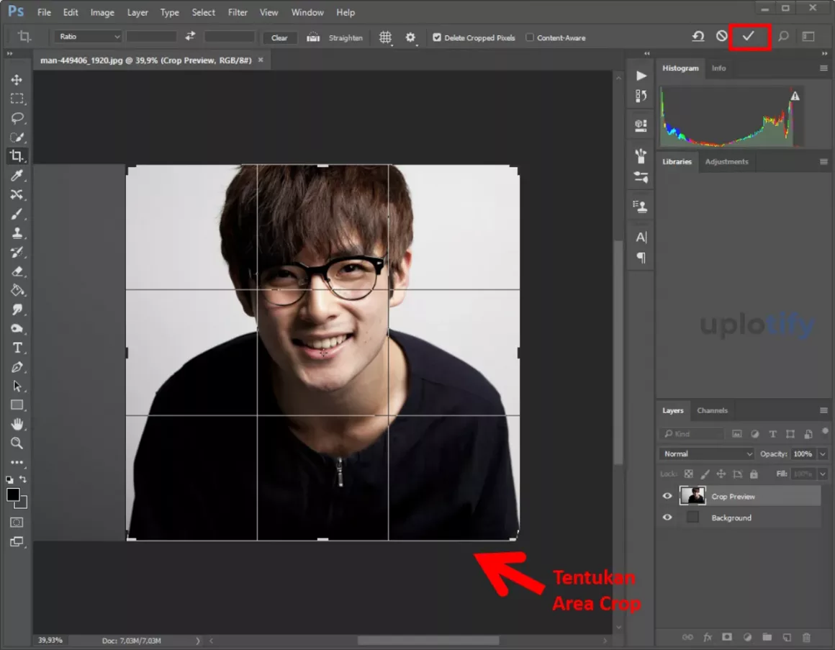Open the Normal blend mode dropdown
Screen dimensions: 835x650
point(707,453)
